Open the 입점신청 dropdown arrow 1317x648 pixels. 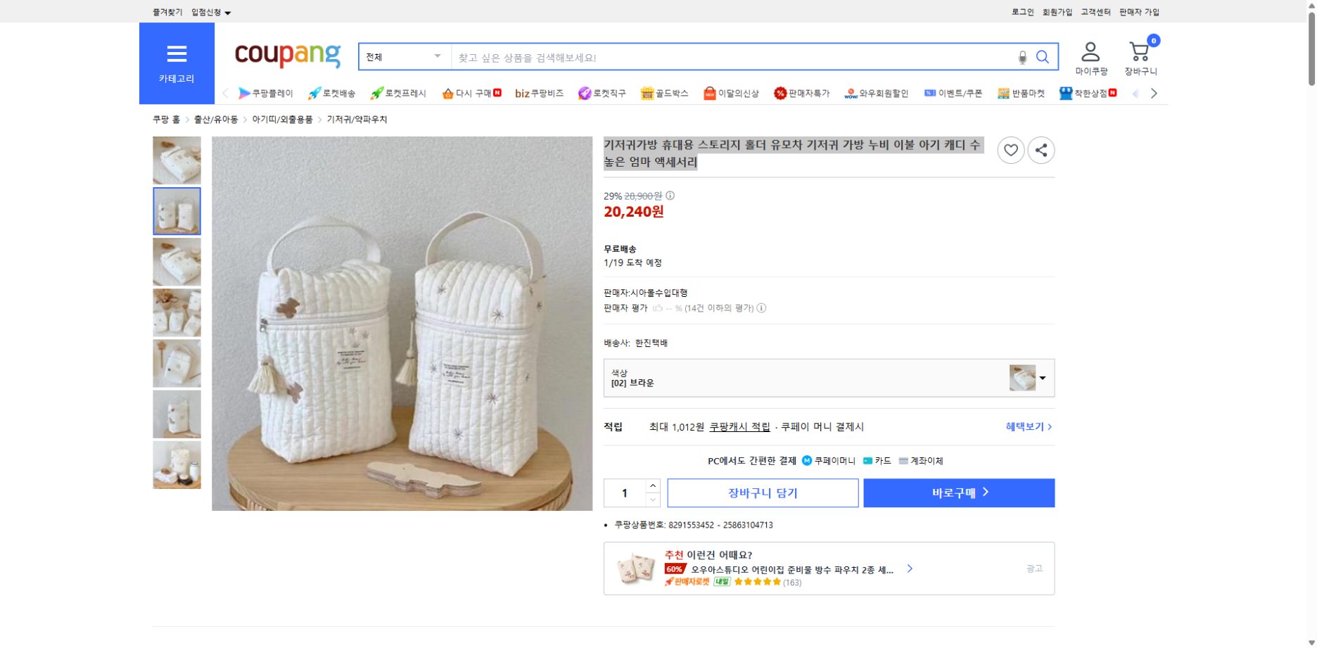pos(229,11)
